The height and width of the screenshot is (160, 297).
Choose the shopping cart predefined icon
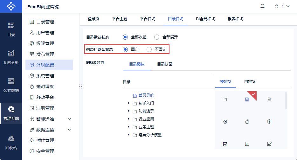(x=225, y=144)
